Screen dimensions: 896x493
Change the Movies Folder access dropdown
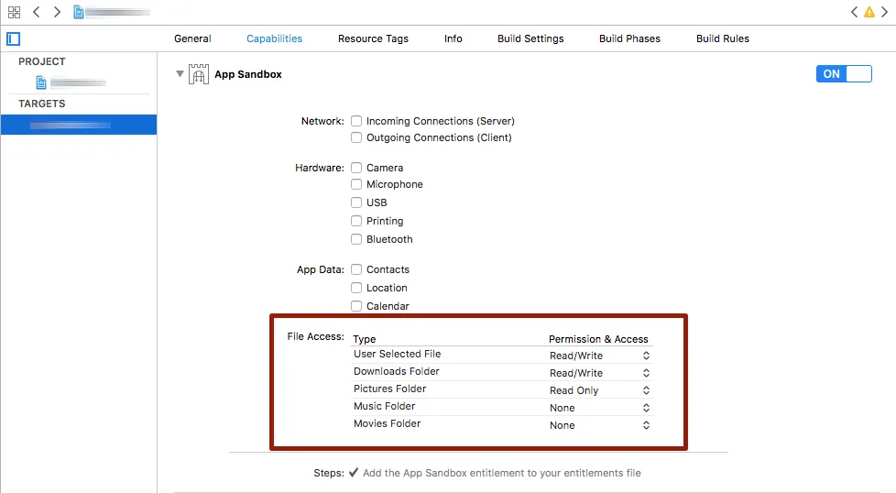[x=600, y=425]
